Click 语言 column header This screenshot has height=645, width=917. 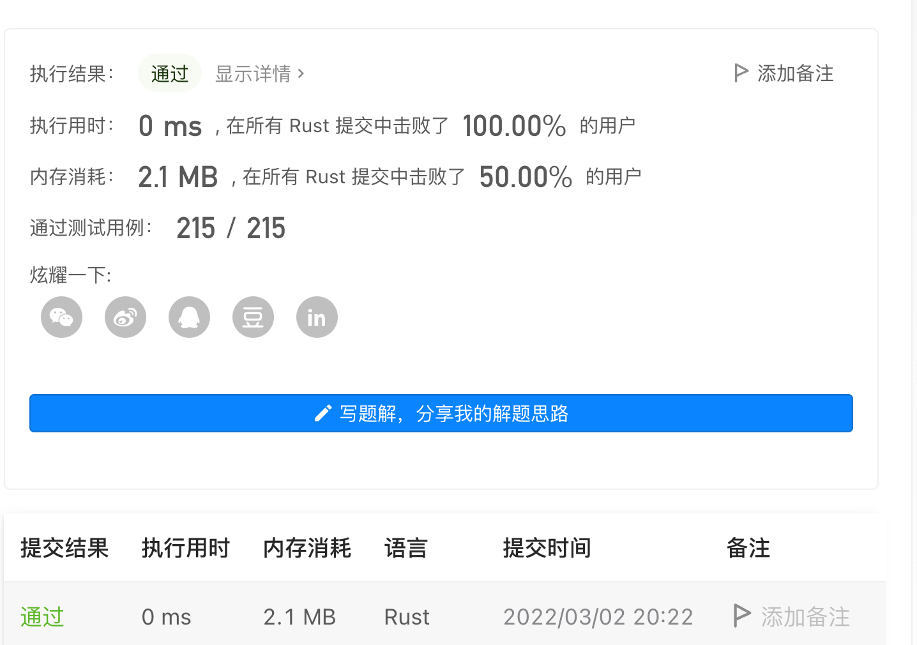tap(406, 548)
